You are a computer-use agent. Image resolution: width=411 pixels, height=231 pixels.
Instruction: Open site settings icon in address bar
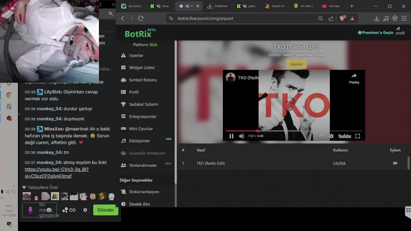tap(171, 18)
